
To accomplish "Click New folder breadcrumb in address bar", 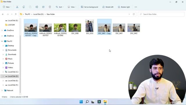I will (x=51, y=14).
